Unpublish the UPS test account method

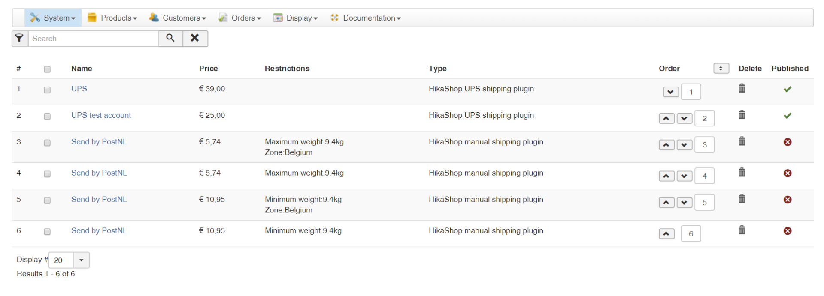pyautogui.click(x=788, y=116)
